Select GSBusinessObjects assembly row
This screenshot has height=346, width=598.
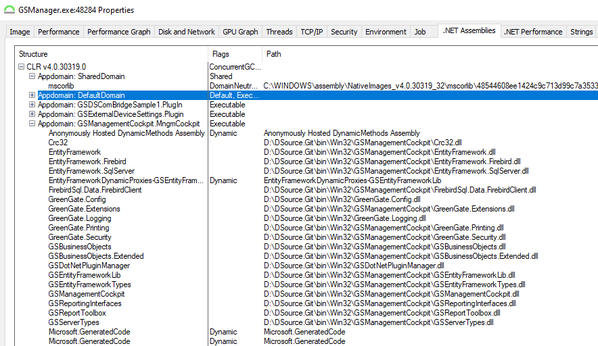[80, 247]
